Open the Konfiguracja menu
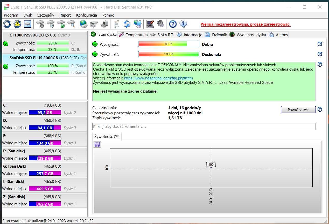Screen dimensions: 329x224 87,15
